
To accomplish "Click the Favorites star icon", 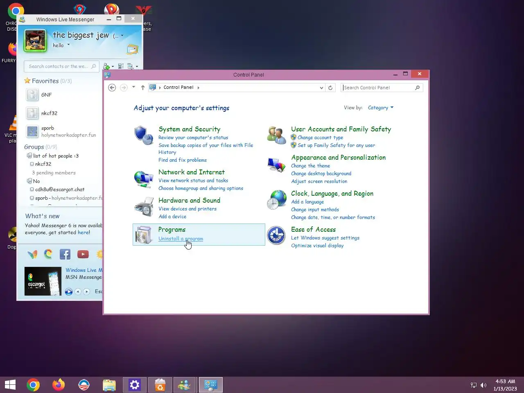I will pyautogui.click(x=27, y=81).
